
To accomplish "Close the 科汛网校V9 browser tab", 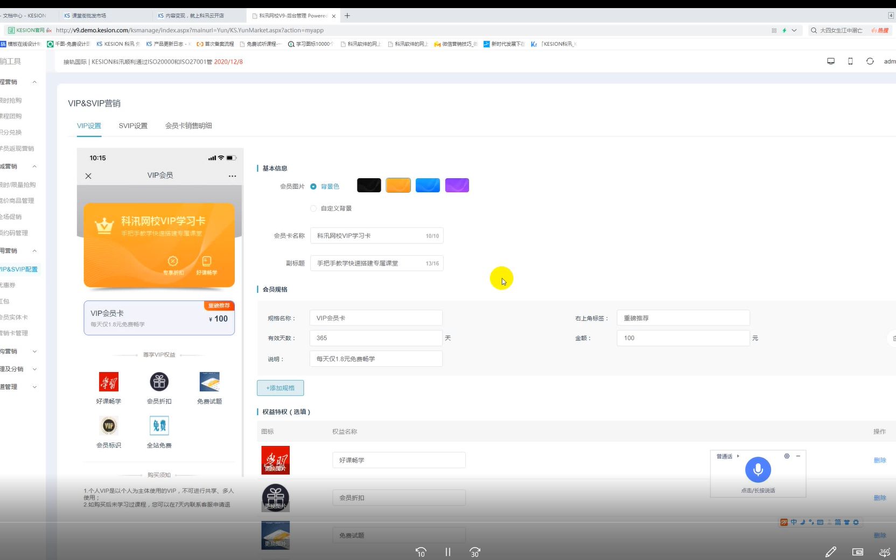I will point(334,16).
